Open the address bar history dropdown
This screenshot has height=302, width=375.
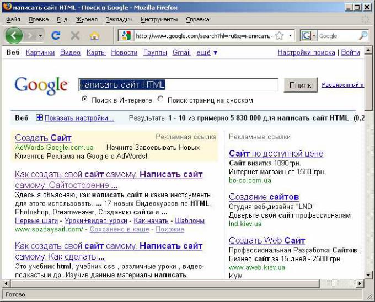click(290, 36)
